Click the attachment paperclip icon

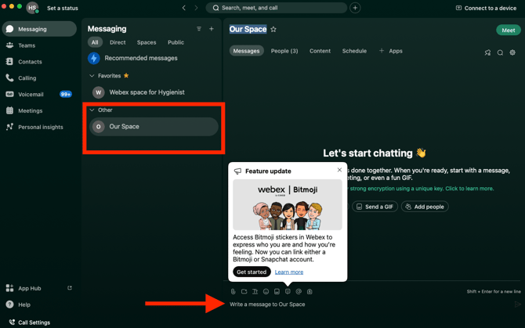tap(234, 291)
